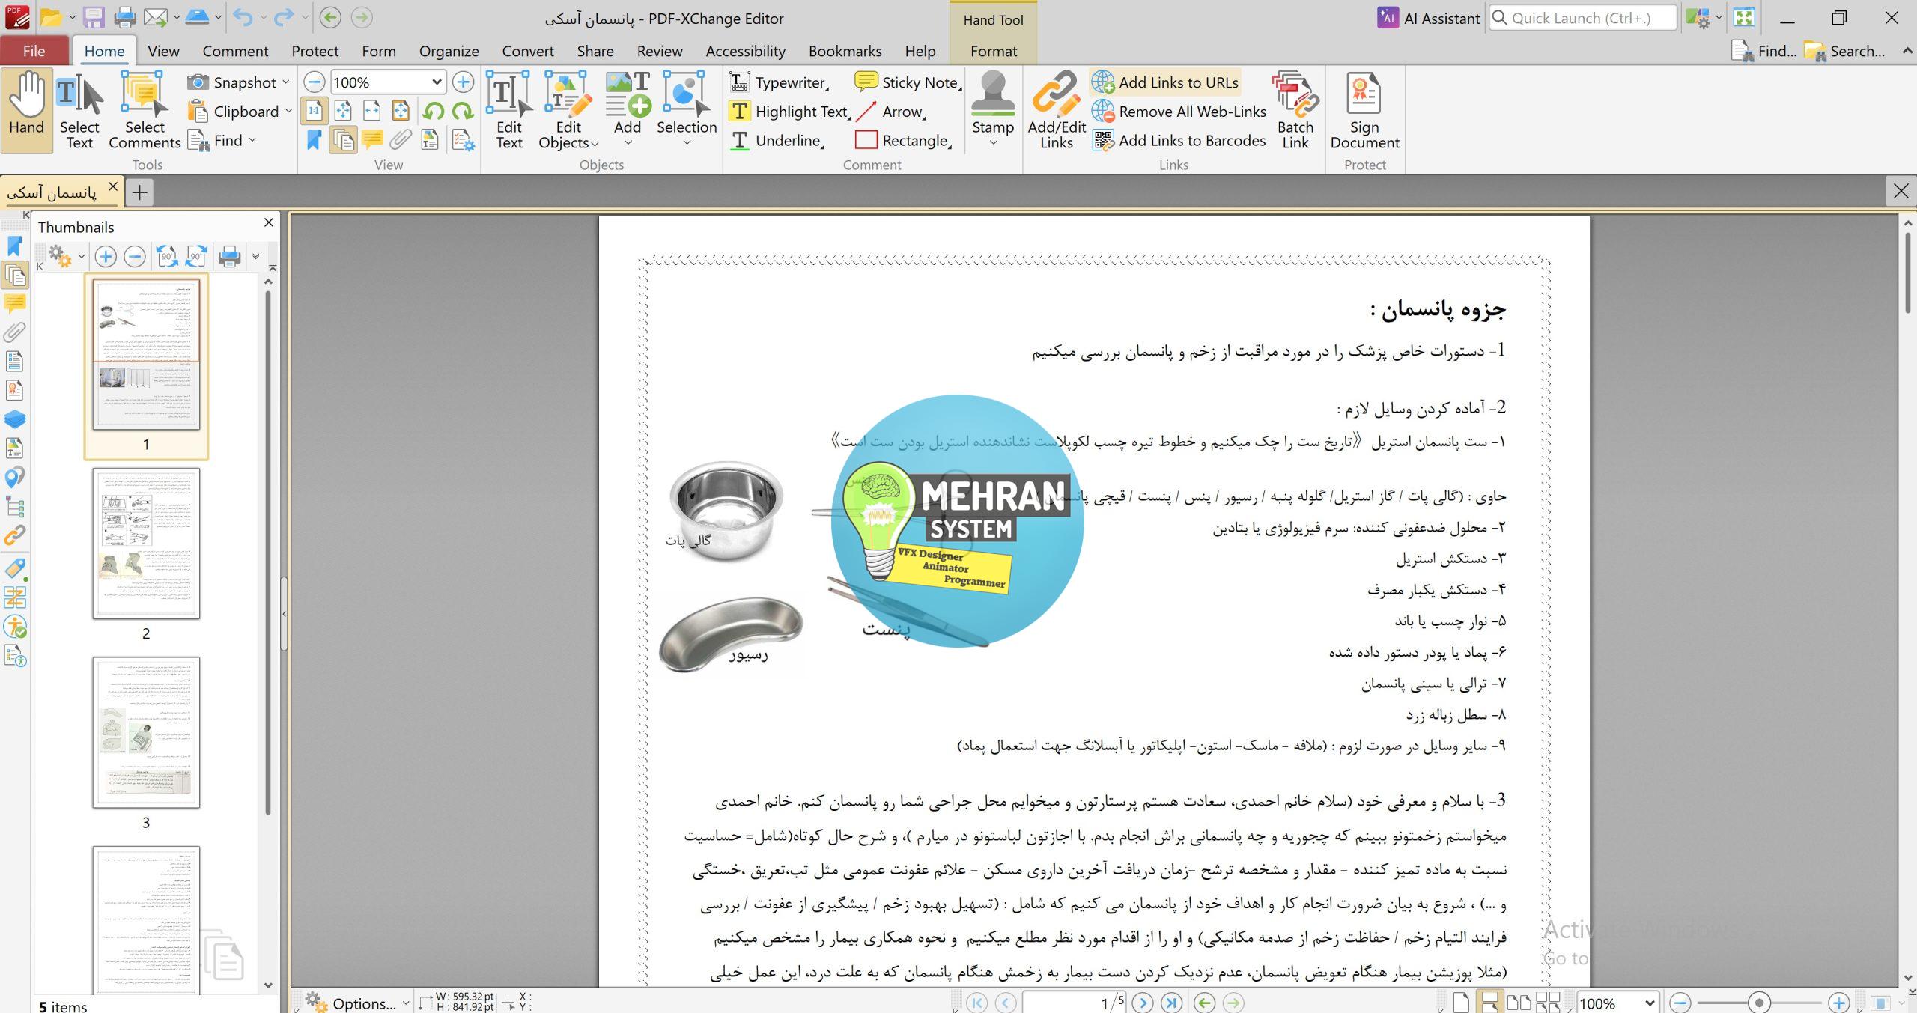Open the Attachments pane paperclip icon
The width and height of the screenshot is (1917, 1013).
14,332
